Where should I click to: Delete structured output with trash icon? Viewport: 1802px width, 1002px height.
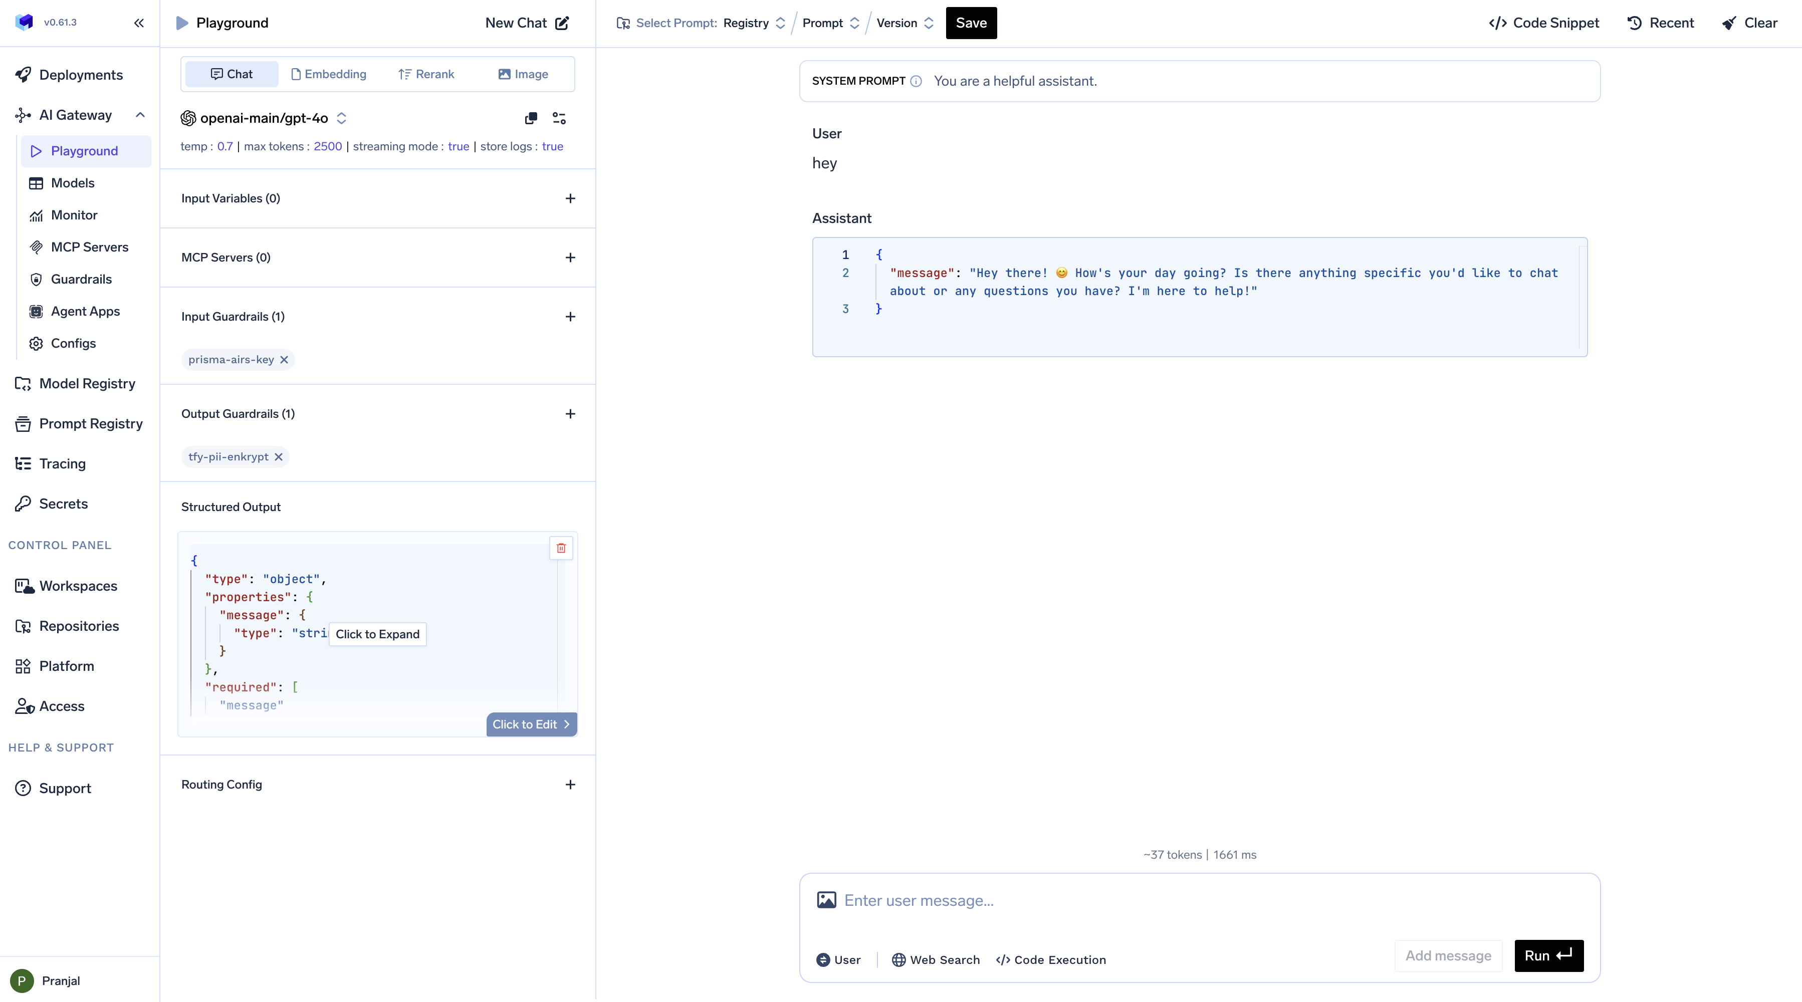[561, 548]
